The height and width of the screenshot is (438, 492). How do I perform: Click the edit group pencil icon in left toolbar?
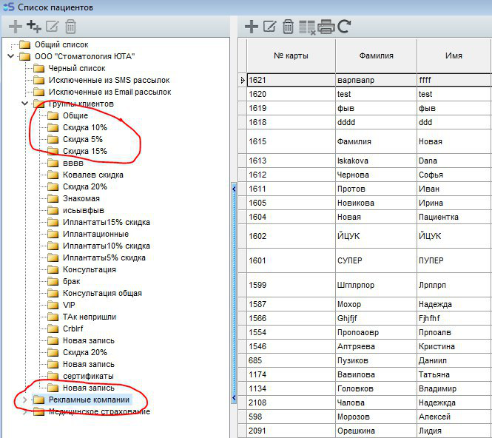pyautogui.click(x=52, y=27)
